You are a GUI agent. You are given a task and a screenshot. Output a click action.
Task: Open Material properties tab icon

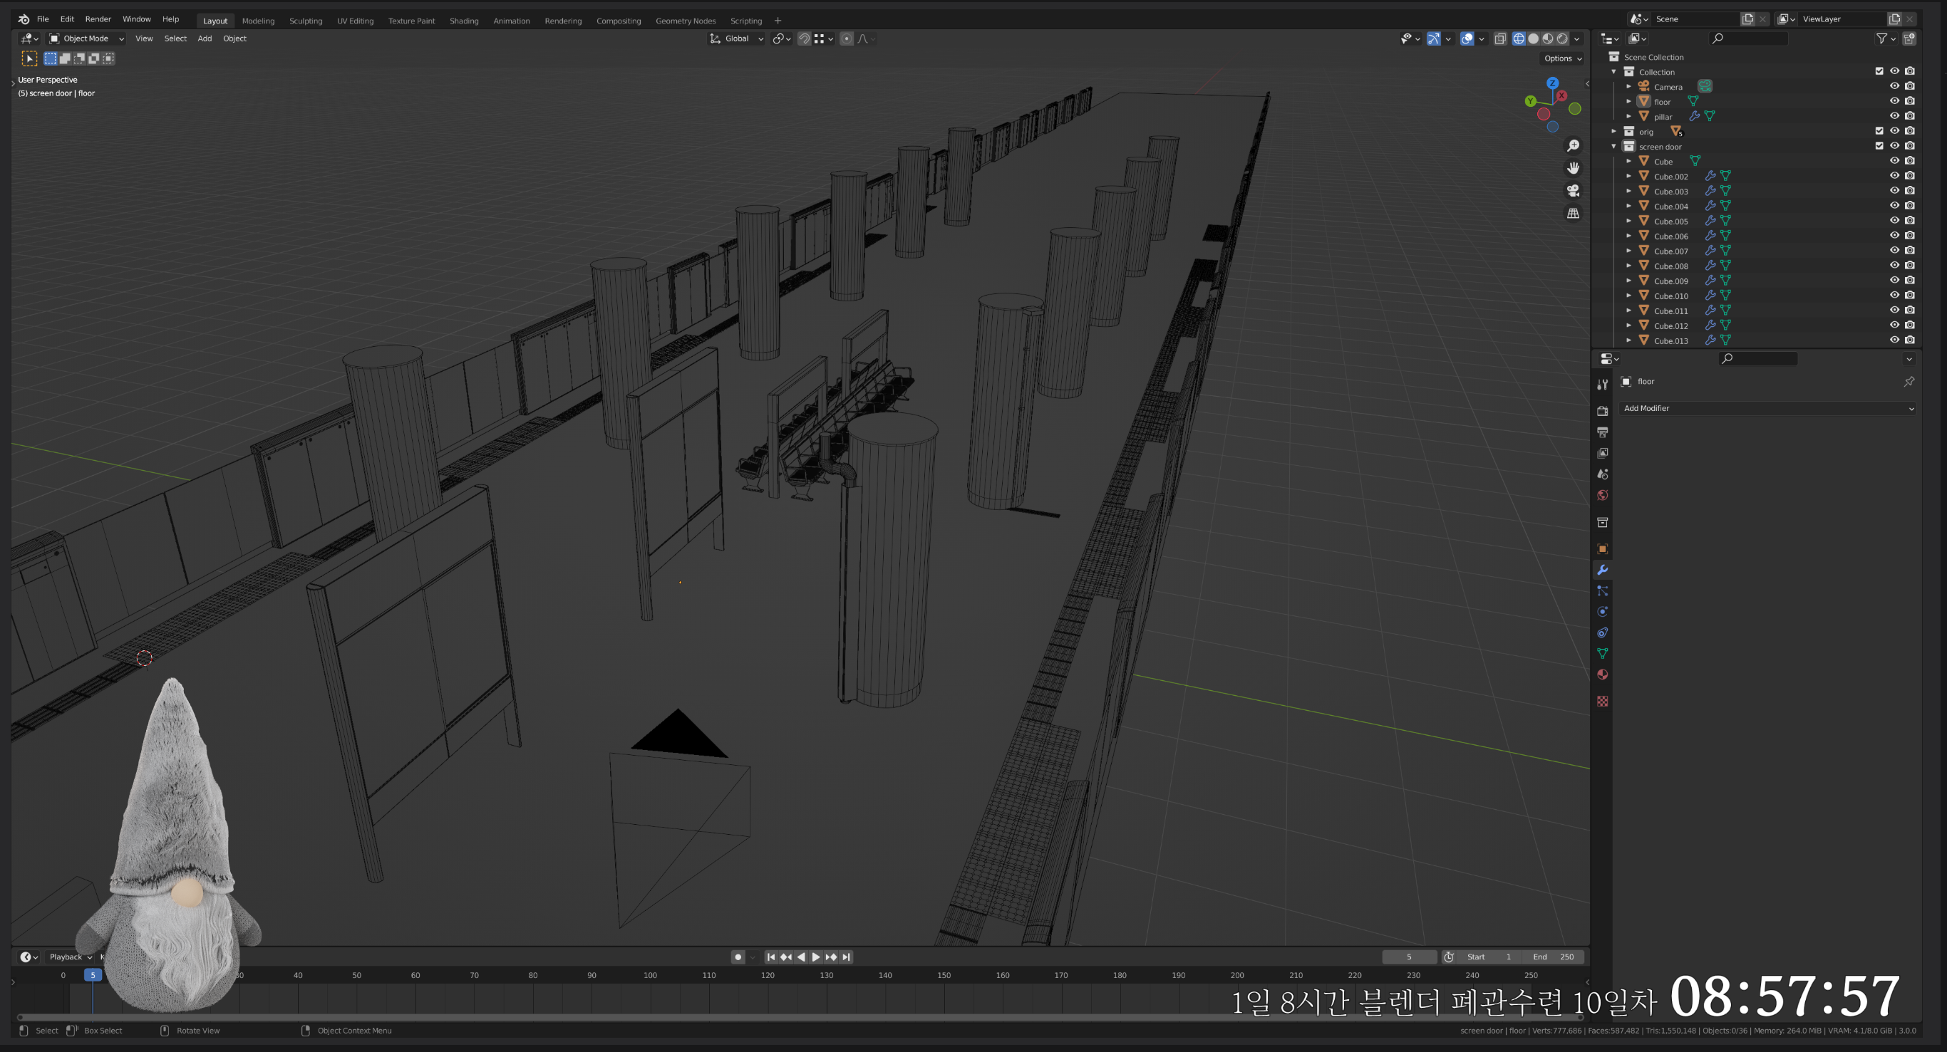pyautogui.click(x=1602, y=675)
